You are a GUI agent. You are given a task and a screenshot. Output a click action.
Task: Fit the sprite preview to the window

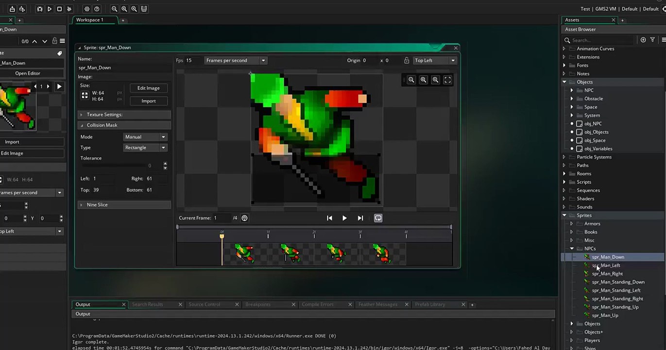447,80
